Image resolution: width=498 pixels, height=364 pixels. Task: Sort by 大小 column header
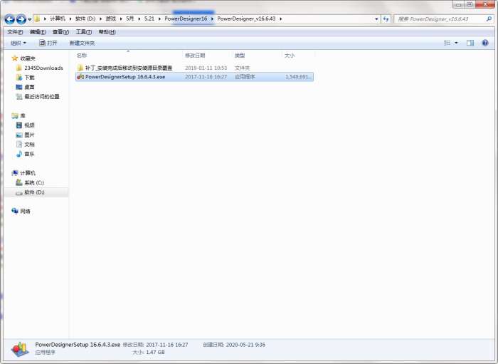[290, 56]
